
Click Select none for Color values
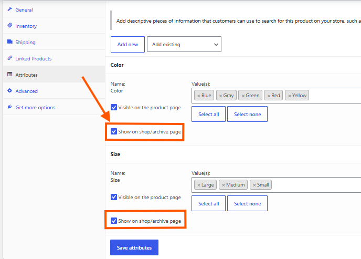tap(247, 114)
